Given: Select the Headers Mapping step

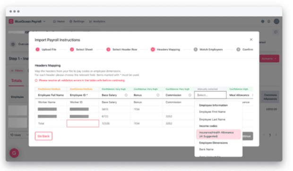Looking at the screenshot, I should pyautogui.click(x=165, y=49).
